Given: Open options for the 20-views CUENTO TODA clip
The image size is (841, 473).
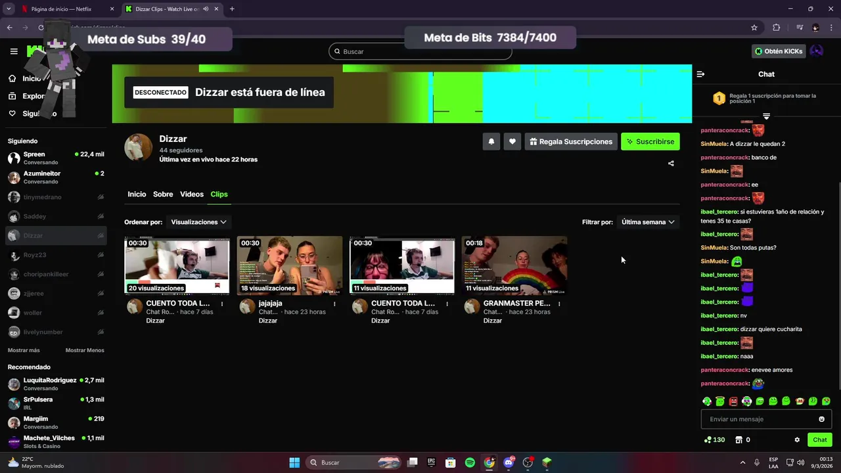Looking at the screenshot, I should (222, 304).
